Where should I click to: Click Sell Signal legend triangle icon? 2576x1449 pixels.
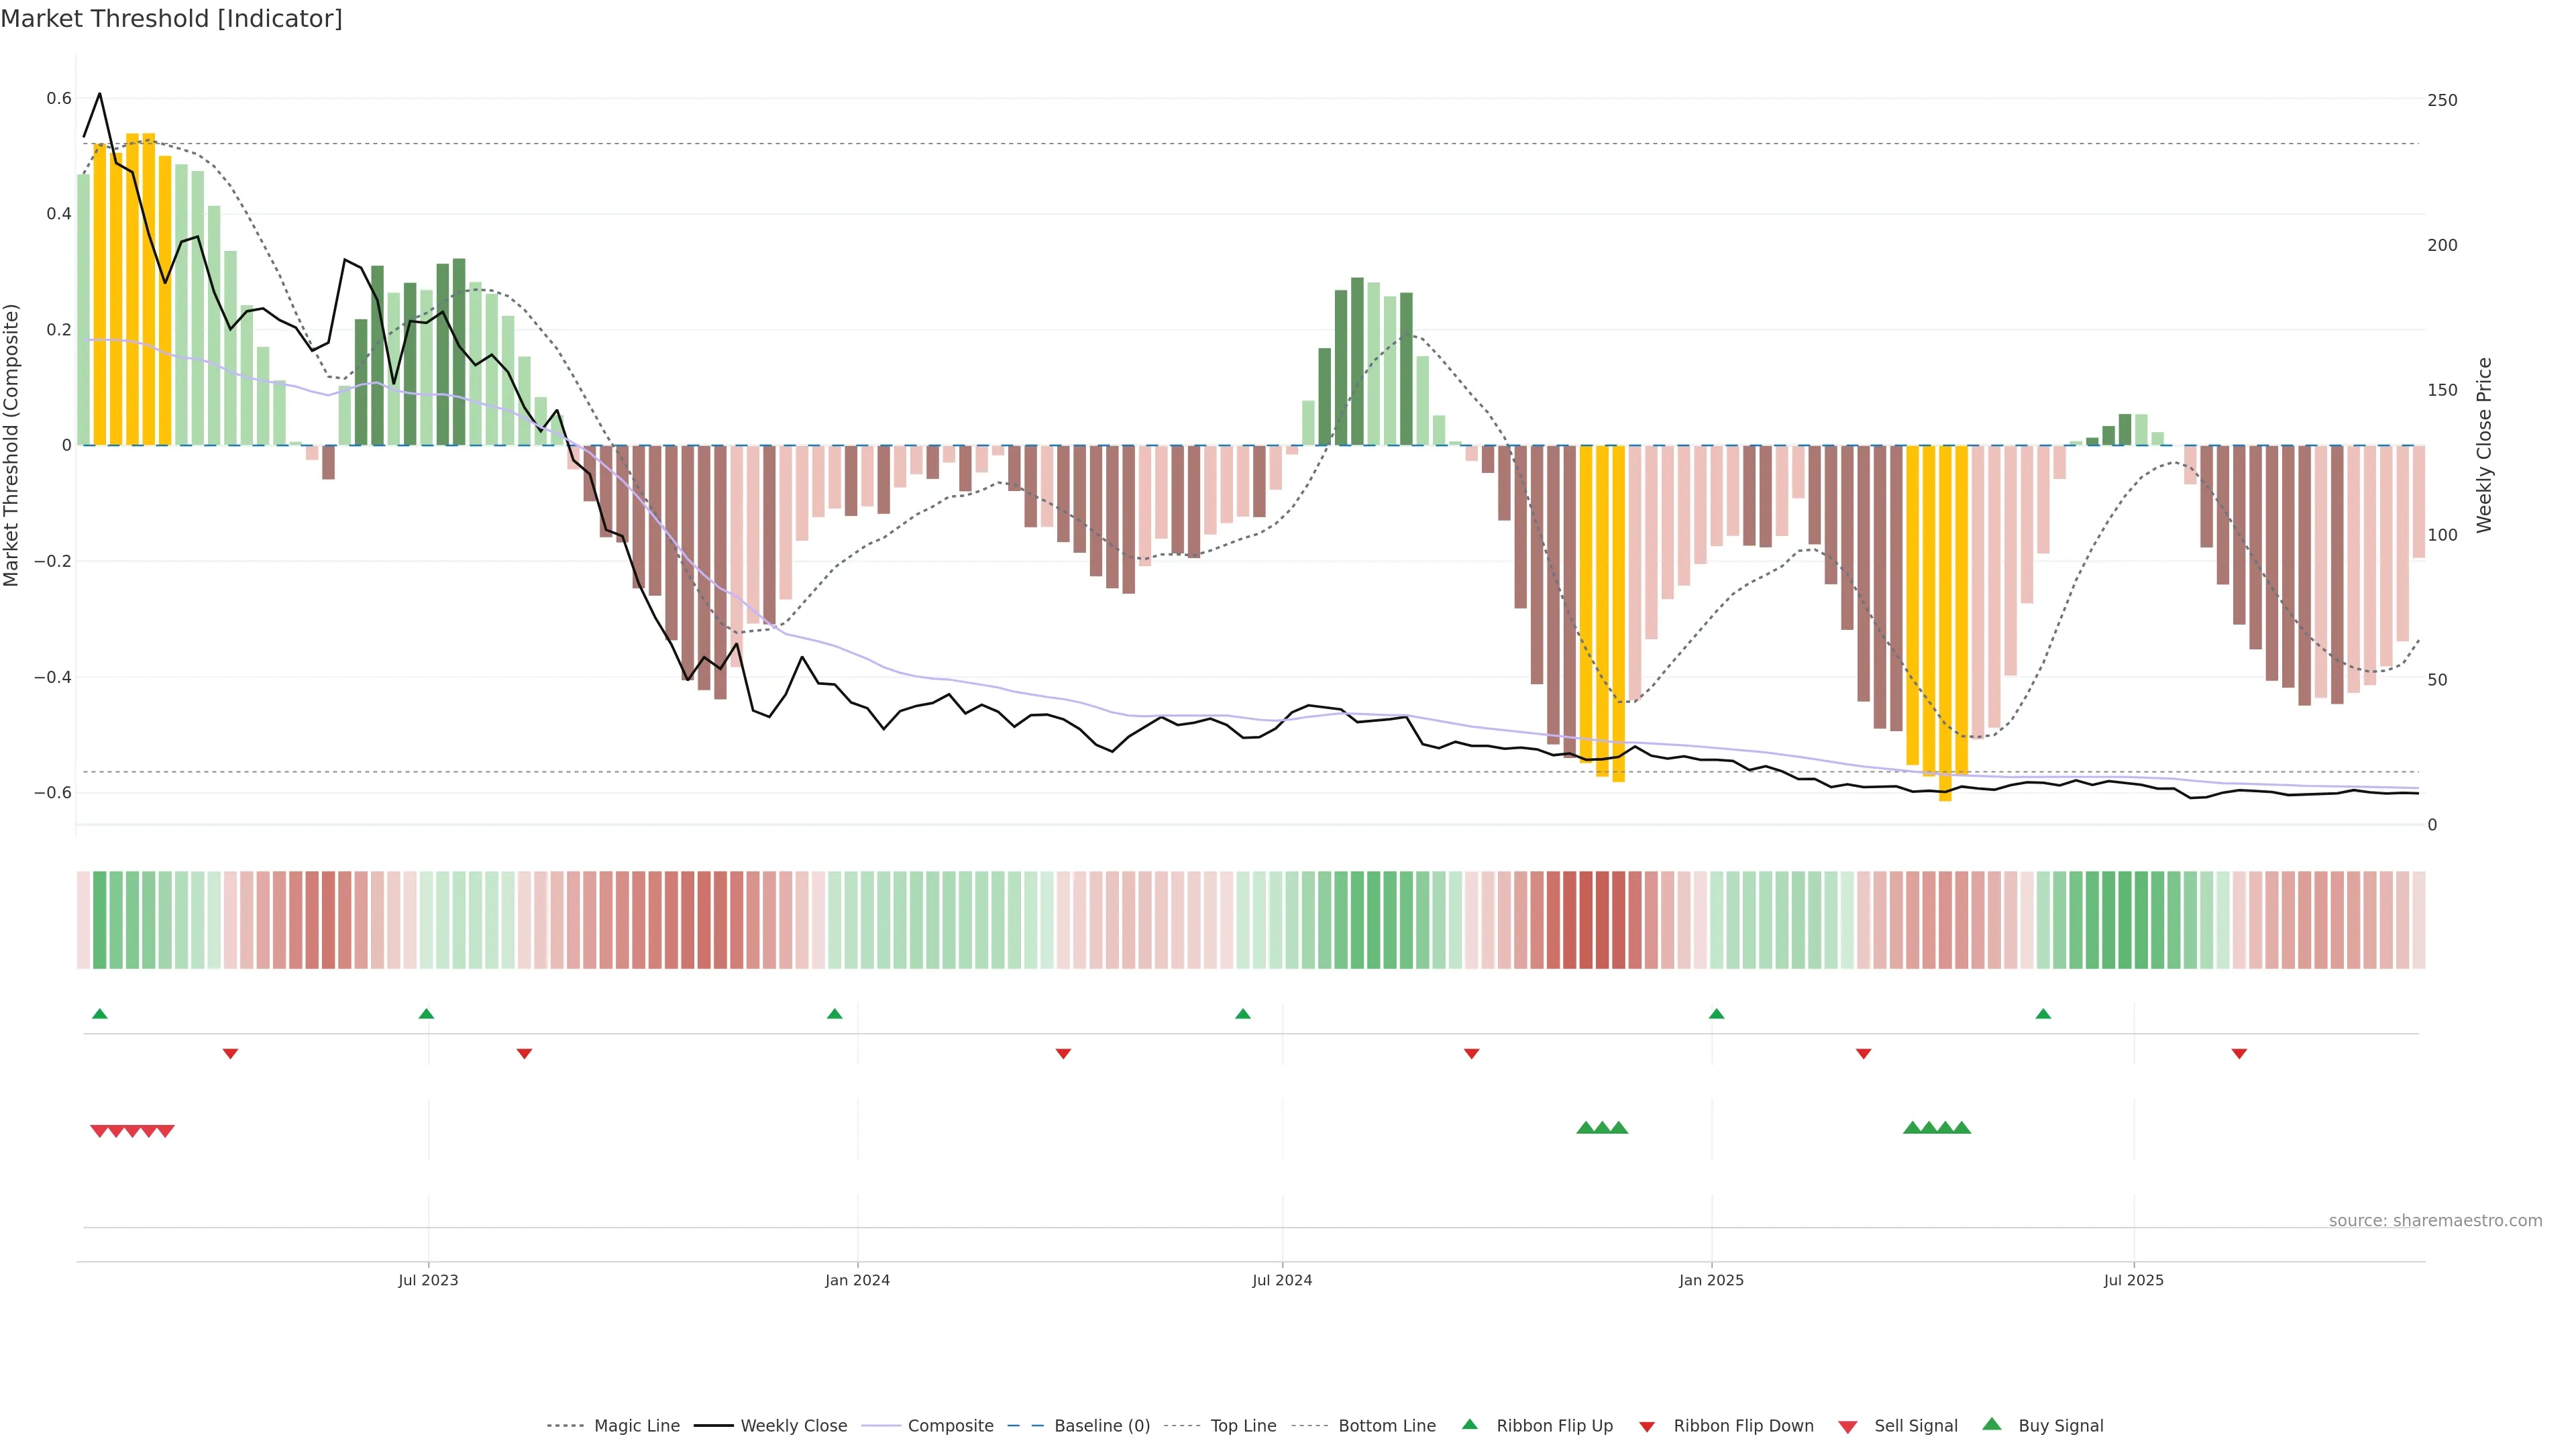tap(1847, 1427)
